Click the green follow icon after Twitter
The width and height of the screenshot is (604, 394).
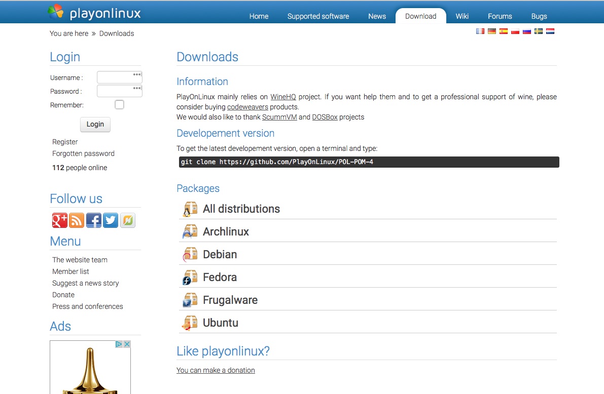click(x=127, y=220)
